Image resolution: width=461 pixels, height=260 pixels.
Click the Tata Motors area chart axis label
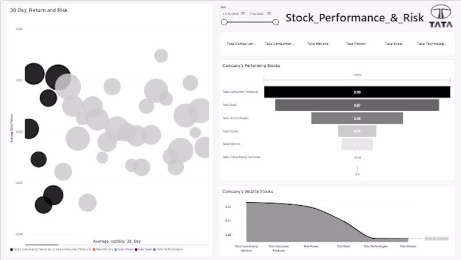click(408, 247)
